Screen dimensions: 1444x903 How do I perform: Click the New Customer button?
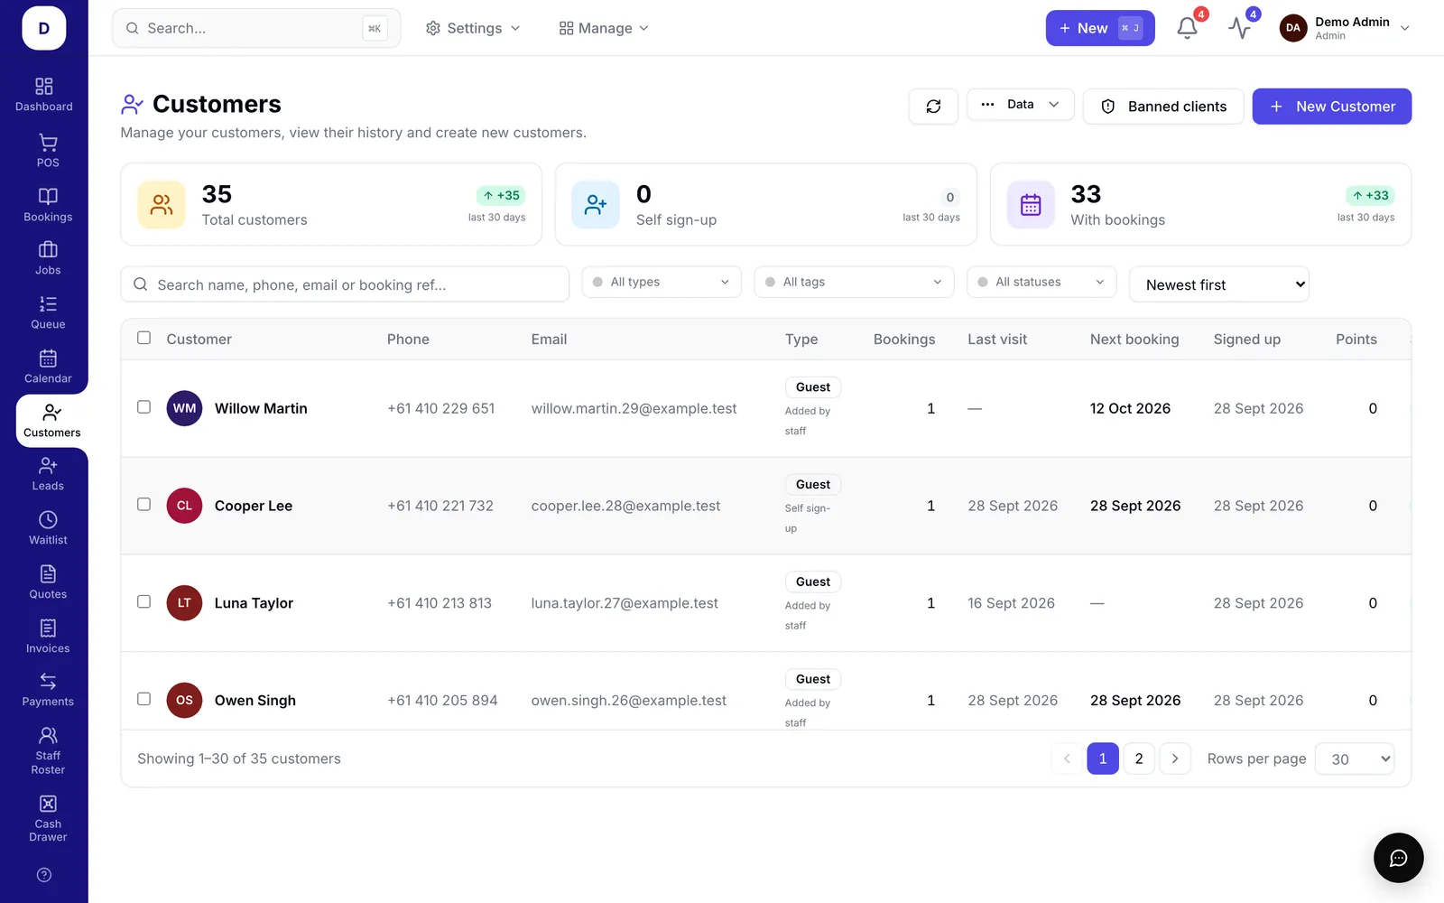click(1332, 107)
